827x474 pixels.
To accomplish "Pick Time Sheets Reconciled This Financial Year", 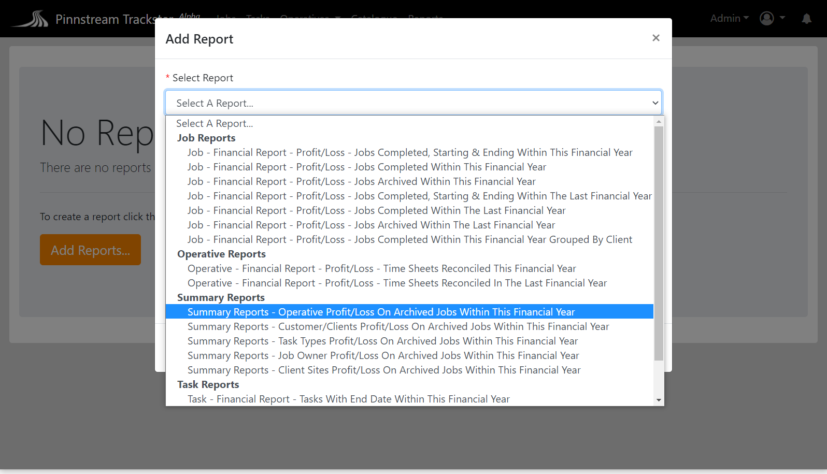I will (x=381, y=268).
